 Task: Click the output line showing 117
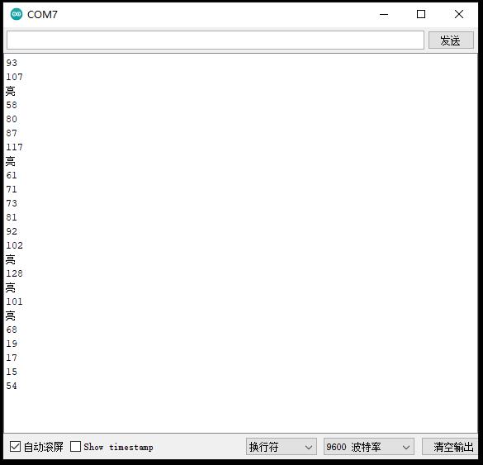coord(15,147)
